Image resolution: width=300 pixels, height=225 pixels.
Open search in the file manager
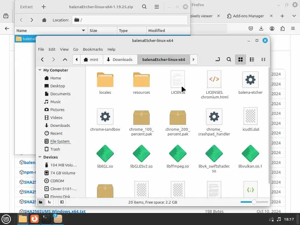point(229,59)
